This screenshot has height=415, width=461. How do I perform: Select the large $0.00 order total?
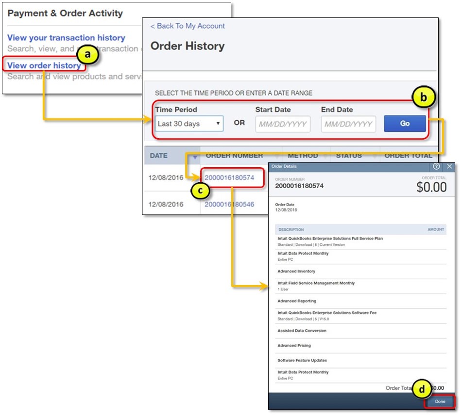pos(431,187)
